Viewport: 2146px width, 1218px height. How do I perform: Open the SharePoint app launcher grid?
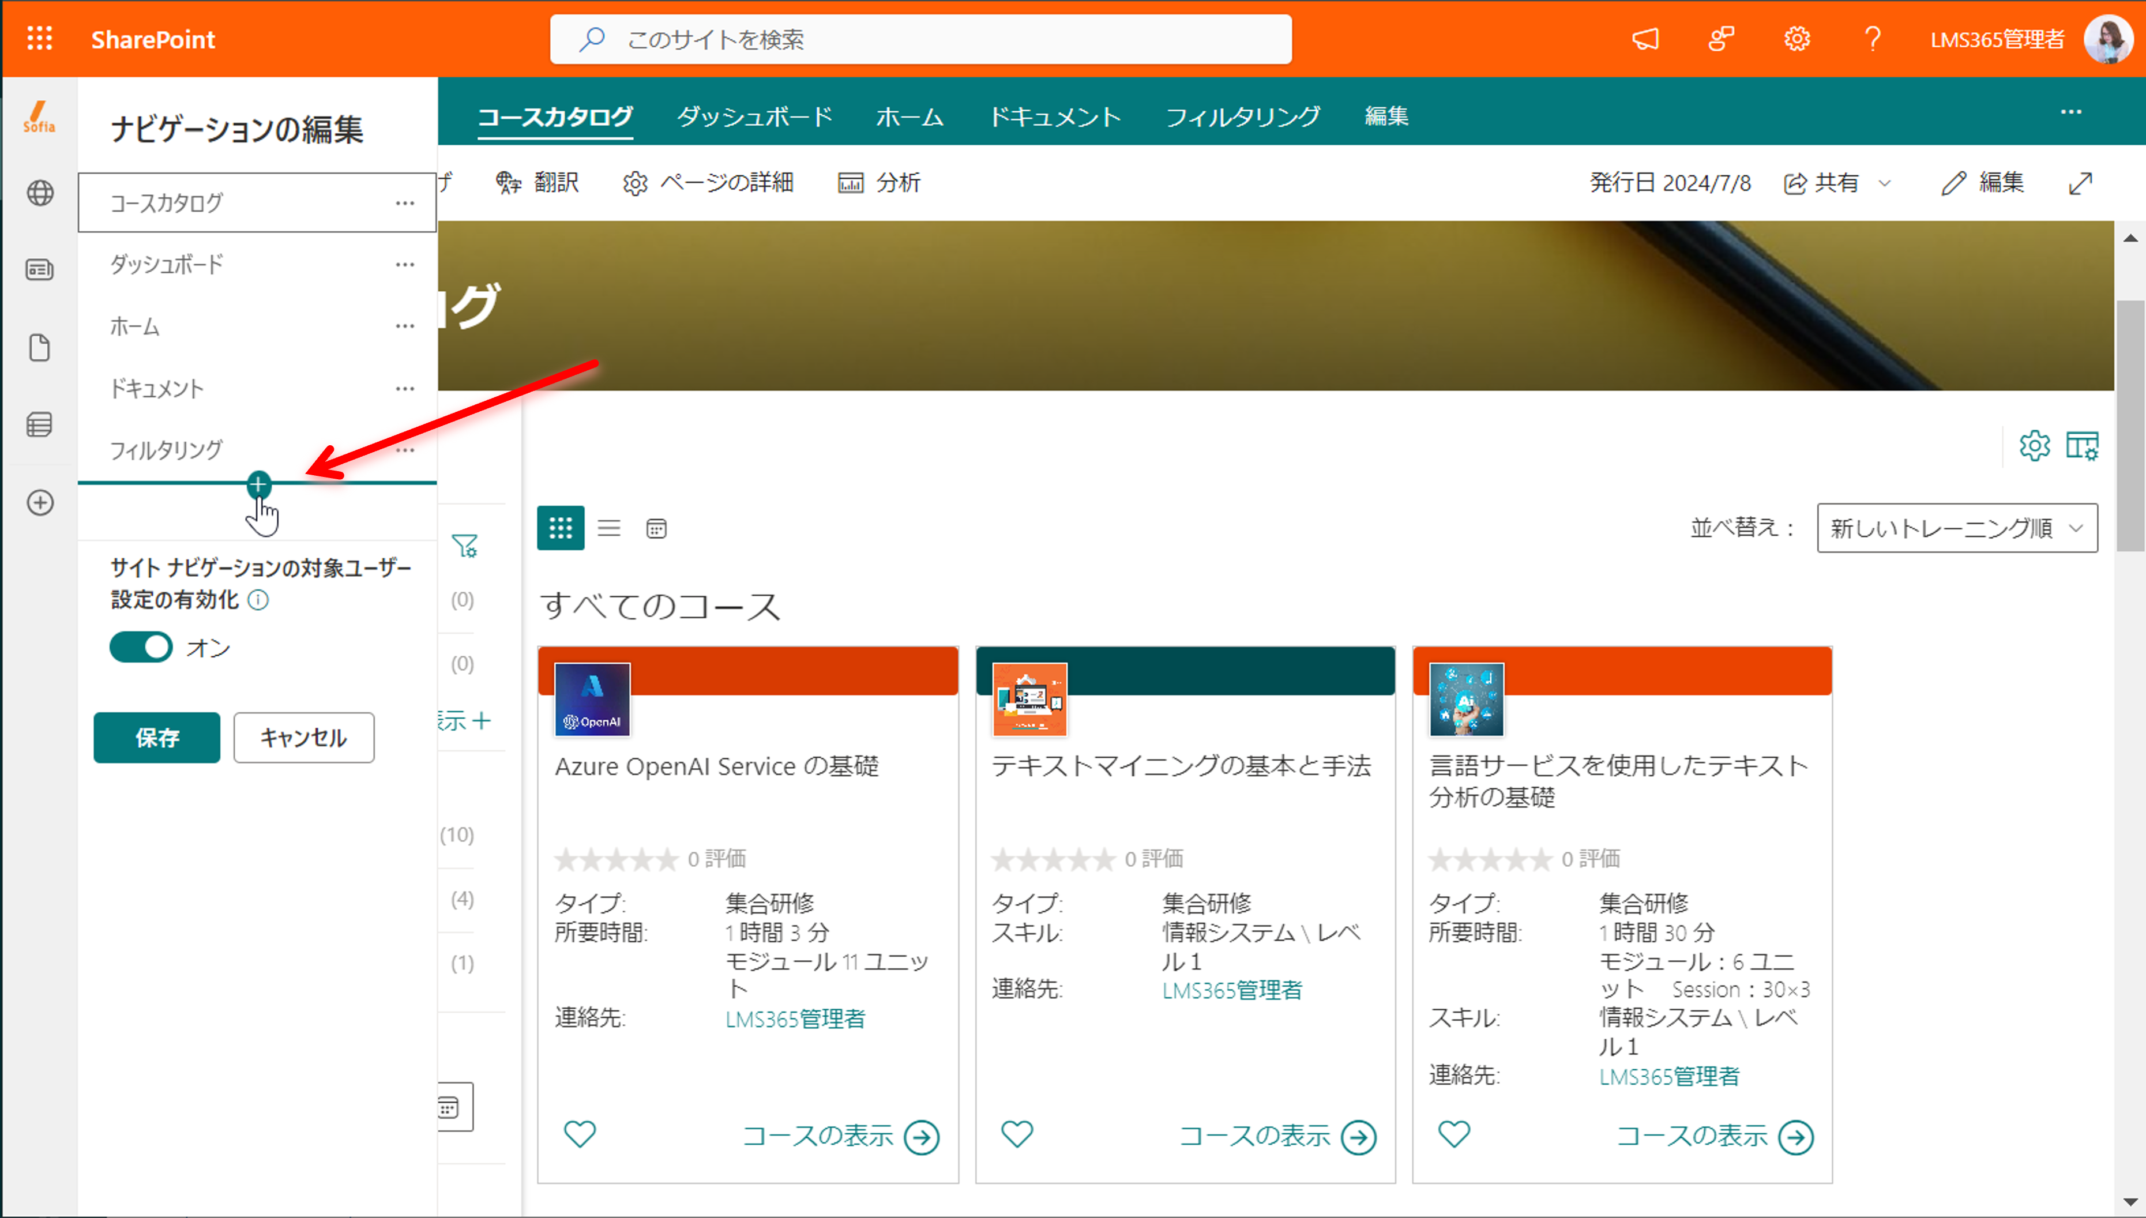[39, 39]
